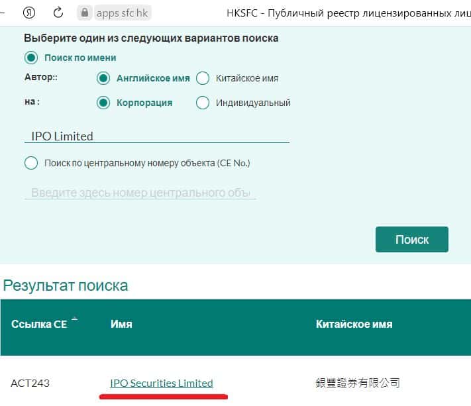Click the CE reference 'ACT243' cell
The height and width of the screenshot is (406, 471).
click(x=30, y=383)
